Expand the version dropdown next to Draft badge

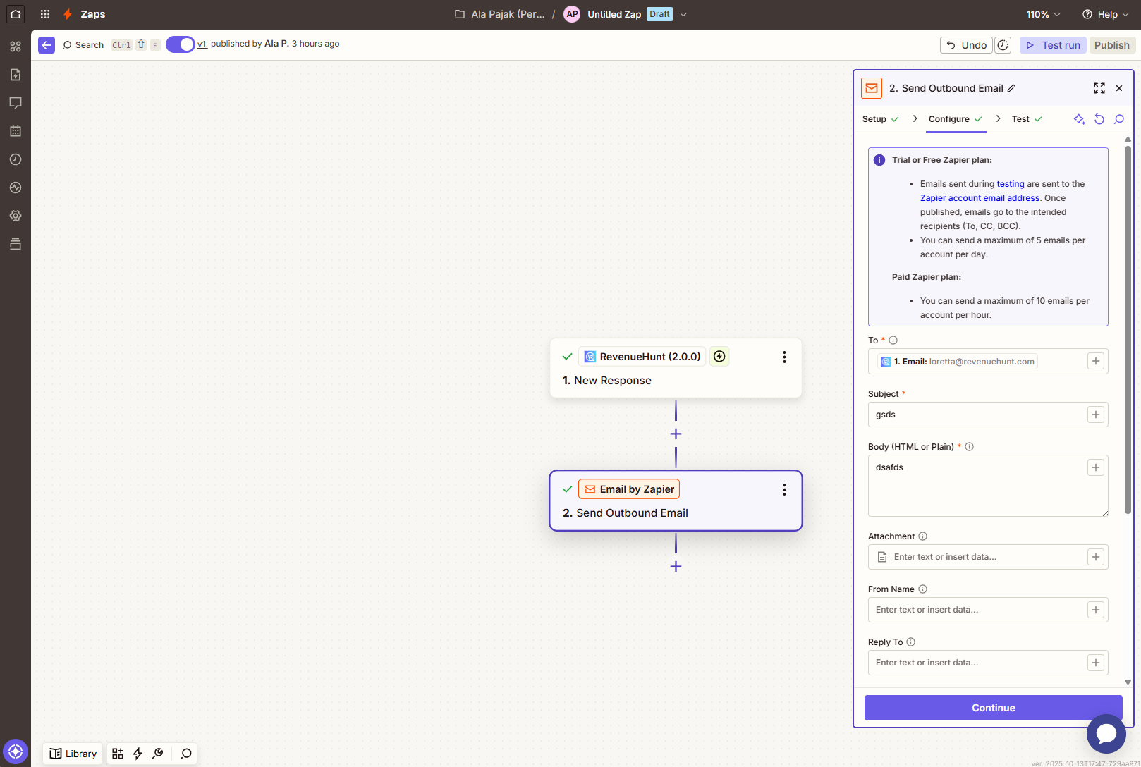683,13
